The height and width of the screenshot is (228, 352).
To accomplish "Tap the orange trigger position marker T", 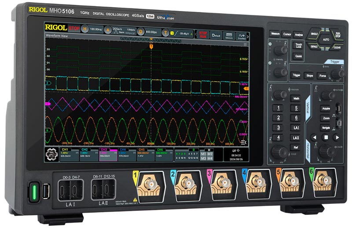I will (151, 47).
